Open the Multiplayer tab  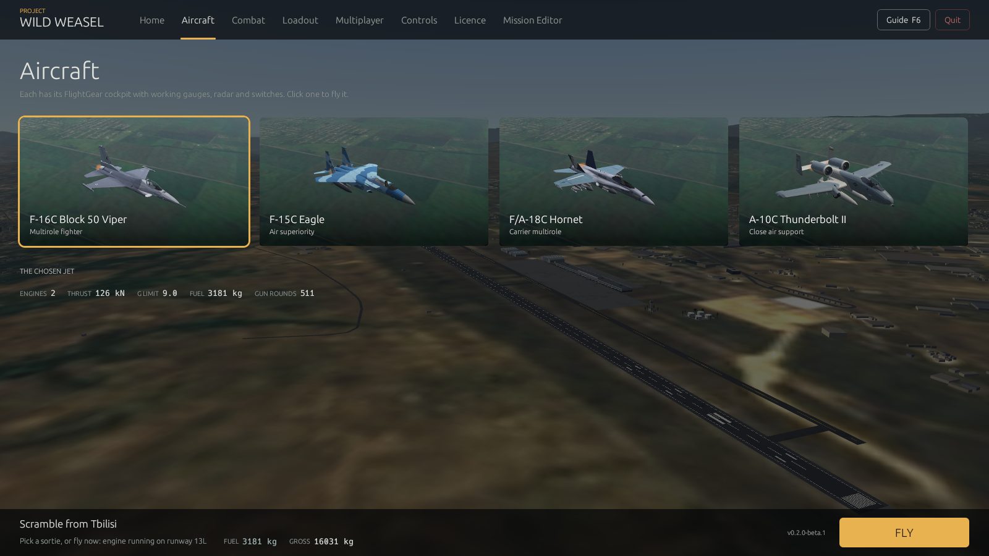pos(359,20)
